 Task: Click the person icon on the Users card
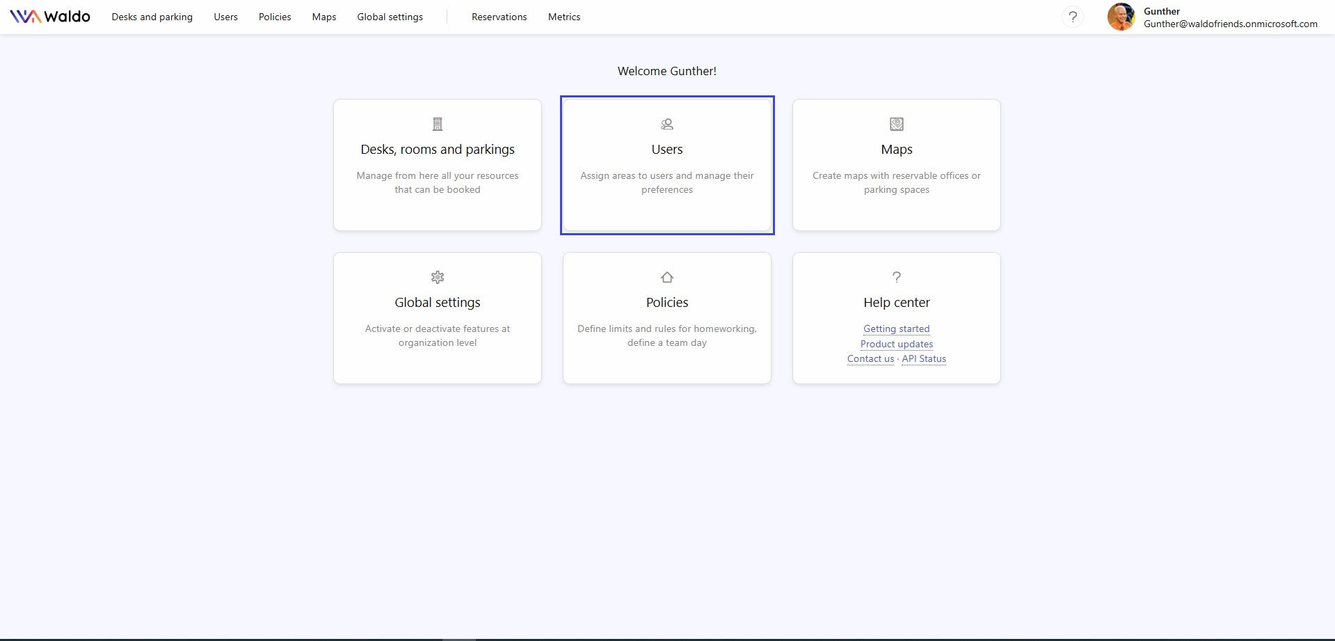[x=667, y=124]
